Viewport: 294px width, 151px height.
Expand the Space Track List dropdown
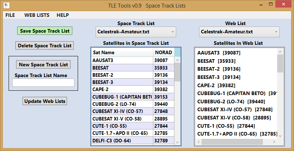tap(136, 32)
